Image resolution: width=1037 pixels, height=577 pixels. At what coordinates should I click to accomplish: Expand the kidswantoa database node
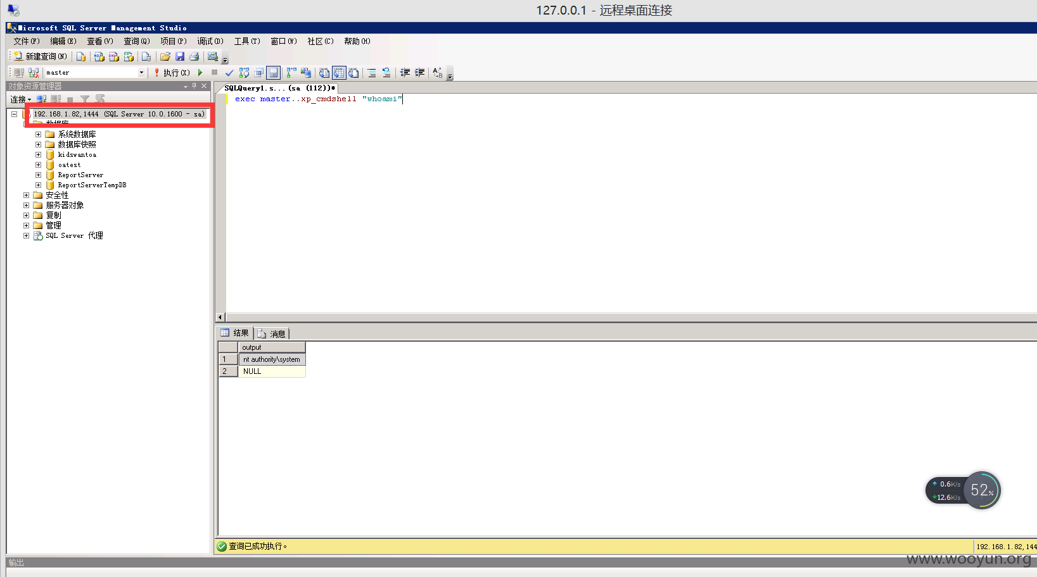pos(38,155)
